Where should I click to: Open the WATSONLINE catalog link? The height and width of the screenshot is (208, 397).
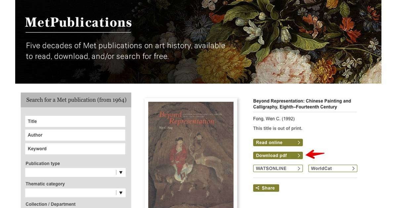(x=278, y=168)
